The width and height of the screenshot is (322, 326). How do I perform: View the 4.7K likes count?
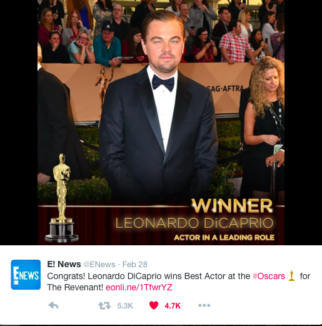point(173,306)
